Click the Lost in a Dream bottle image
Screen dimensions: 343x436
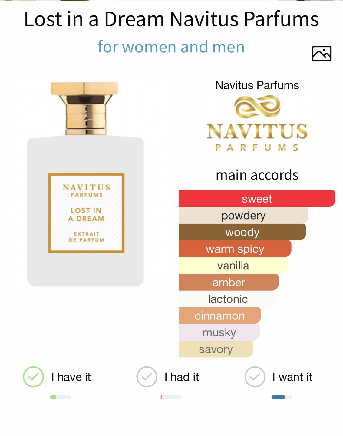click(x=85, y=184)
